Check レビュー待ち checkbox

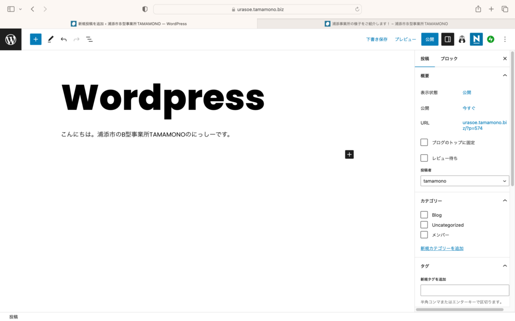(x=424, y=158)
